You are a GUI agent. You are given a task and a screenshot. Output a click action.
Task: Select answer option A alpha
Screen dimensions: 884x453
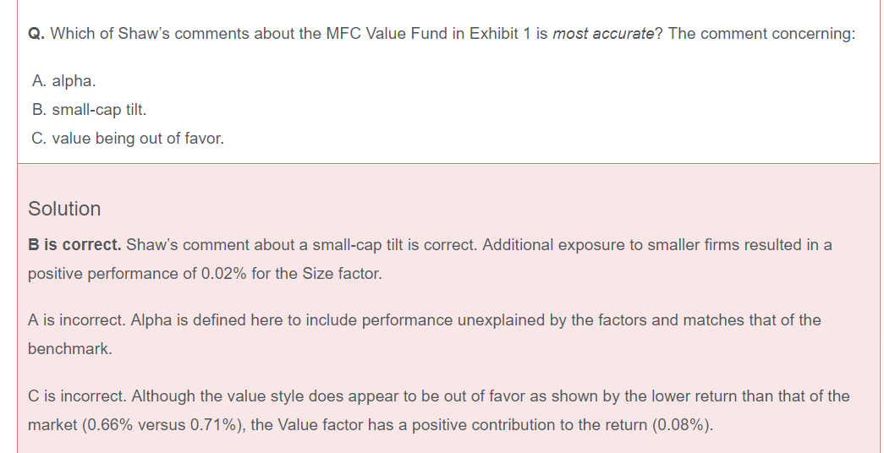click(x=63, y=81)
